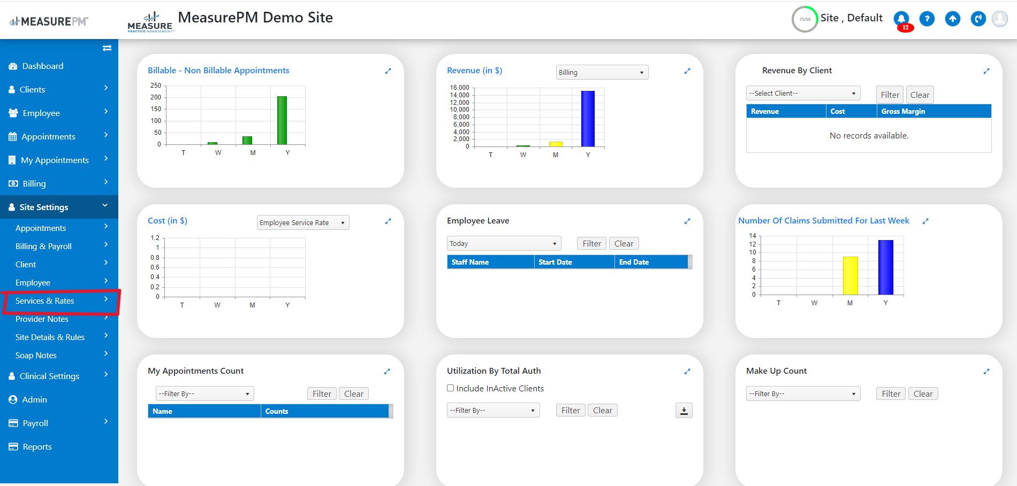Expand the Revenue (in $) widget

tap(687, 71)
